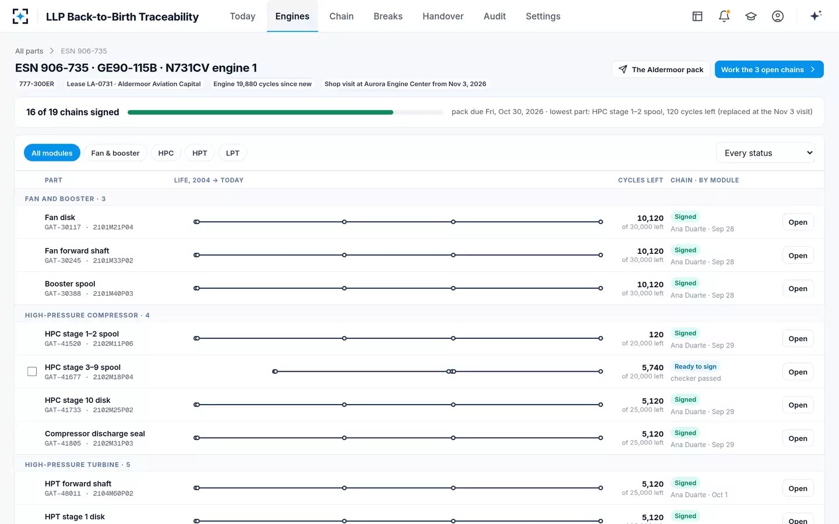Viewport: 839px width, 524px height.
Task: Click the CYCLES LEFT column header
Action: coord(640,180)
